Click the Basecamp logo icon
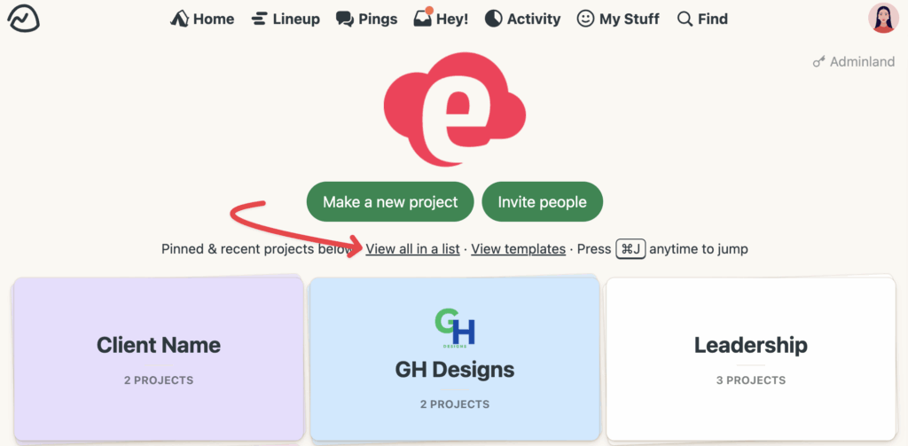This screenshot has height=446, width=908. (x=23, y=18)
